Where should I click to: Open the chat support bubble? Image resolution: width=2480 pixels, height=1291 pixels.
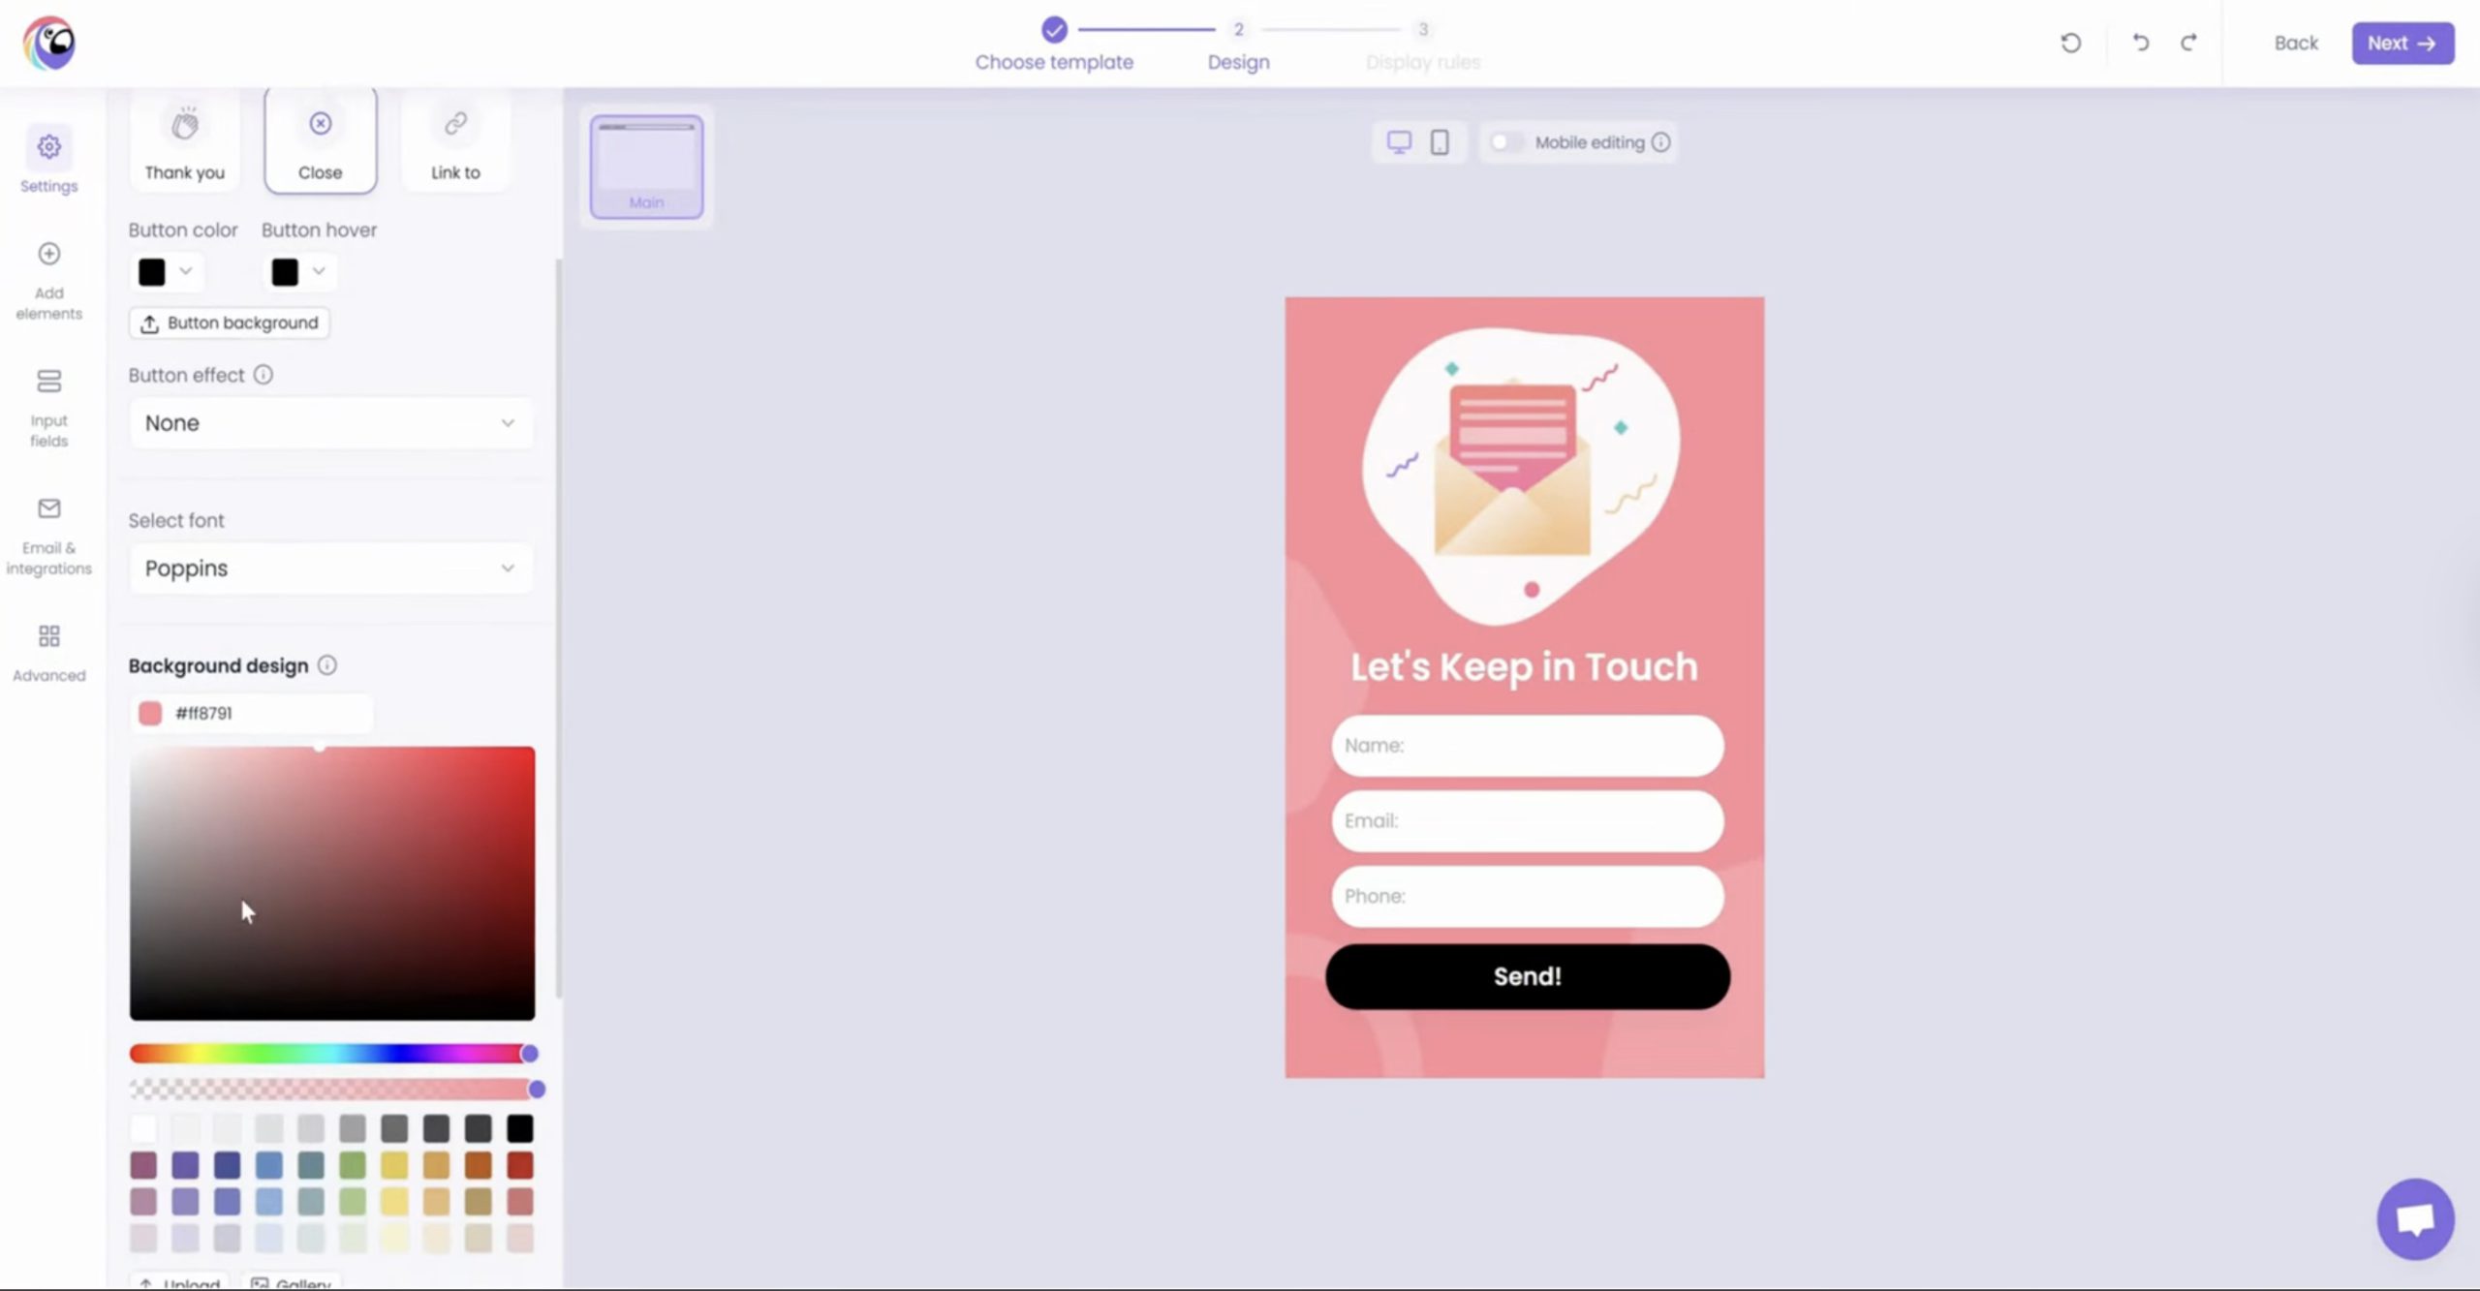coord(2414,1218)
